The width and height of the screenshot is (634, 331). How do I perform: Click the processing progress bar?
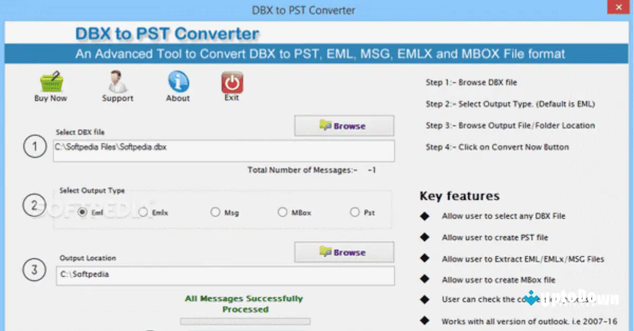click(x=245, y=320)
